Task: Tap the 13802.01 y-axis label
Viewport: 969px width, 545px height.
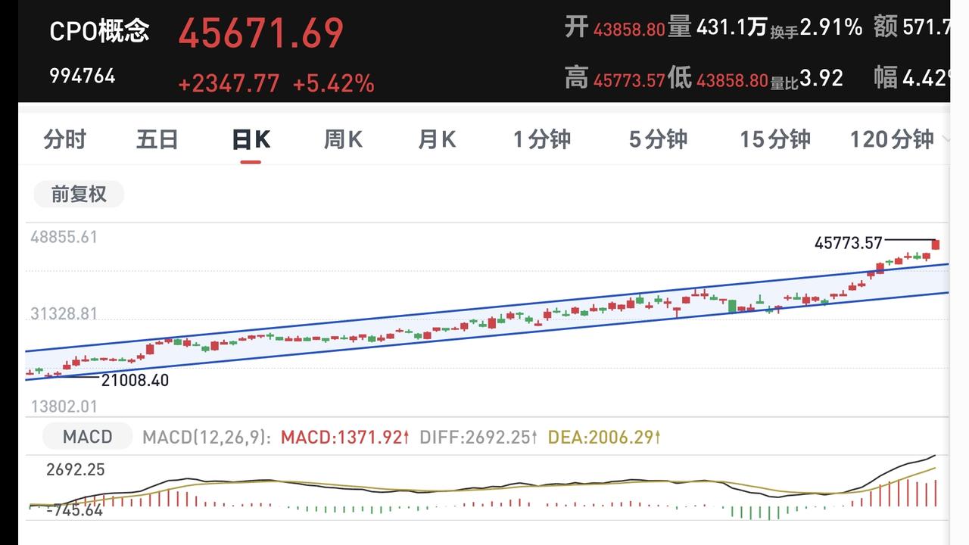Action: click(x=64, y=406)
